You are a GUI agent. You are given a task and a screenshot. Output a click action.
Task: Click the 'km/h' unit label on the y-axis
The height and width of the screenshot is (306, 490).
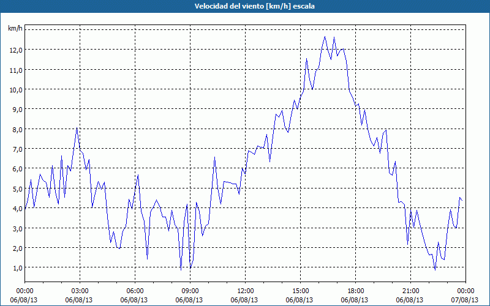click(x=15, y=28)
